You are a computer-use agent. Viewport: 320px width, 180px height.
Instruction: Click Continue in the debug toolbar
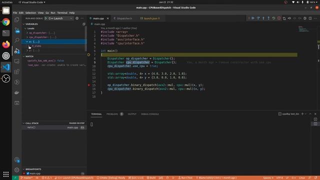click(x=253, y=18)
